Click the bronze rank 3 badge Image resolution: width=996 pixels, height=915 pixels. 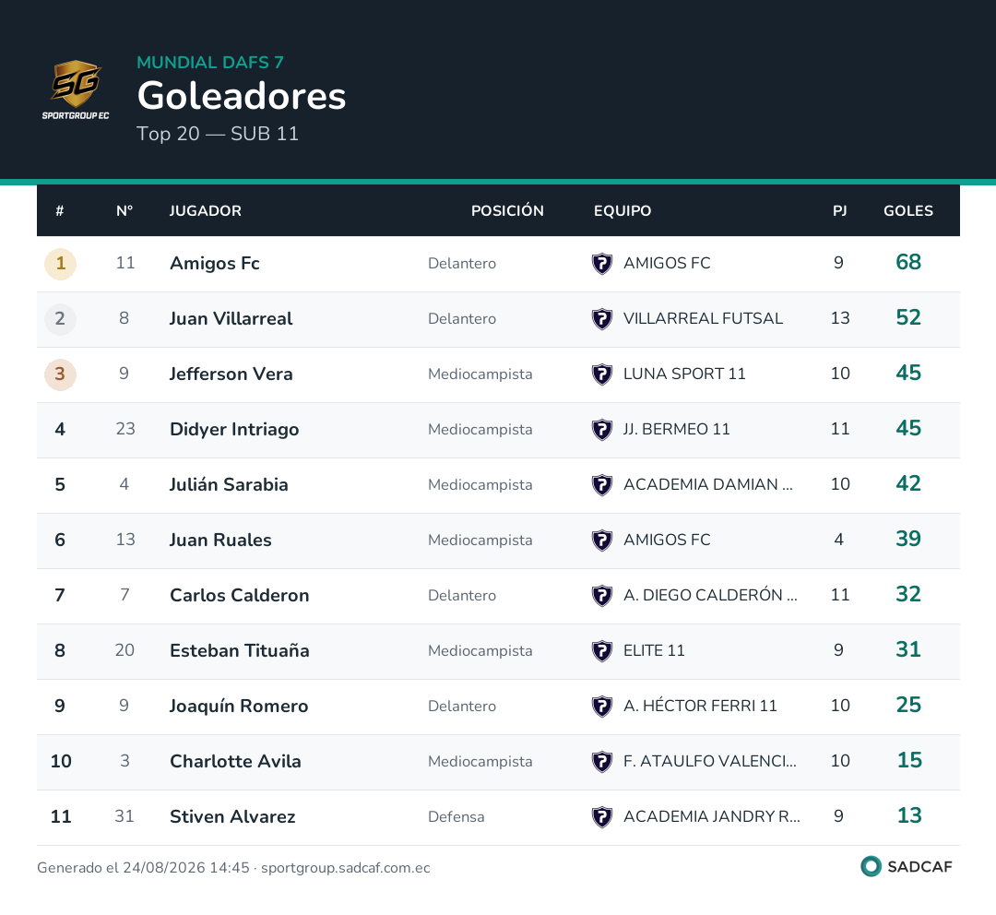tap(60, 374)
